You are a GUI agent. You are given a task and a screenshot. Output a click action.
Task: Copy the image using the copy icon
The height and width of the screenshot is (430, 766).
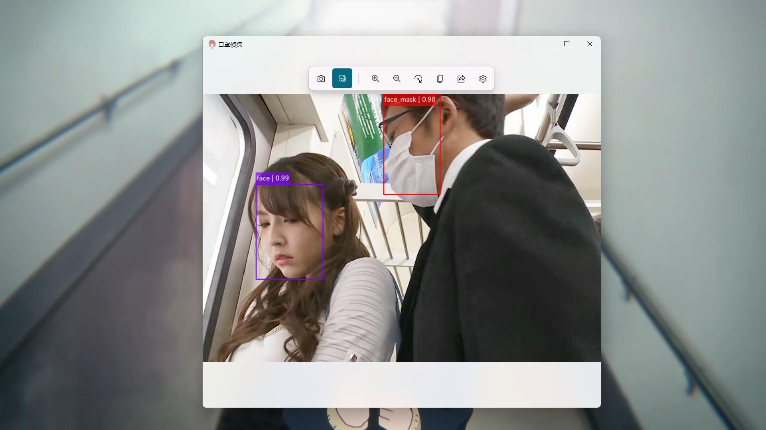440,79
